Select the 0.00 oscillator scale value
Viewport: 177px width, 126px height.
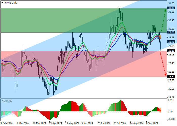point(170,112)
